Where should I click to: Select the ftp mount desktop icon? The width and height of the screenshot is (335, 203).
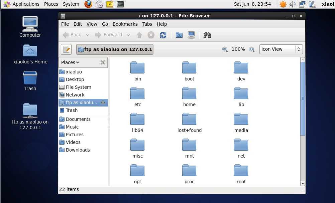click(30, 117)
